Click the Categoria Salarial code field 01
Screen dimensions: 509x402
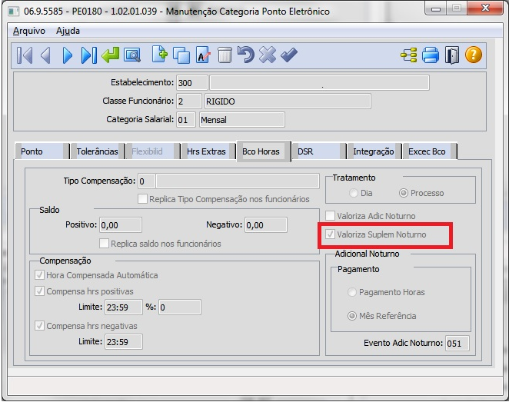click(x=186, y=120)
